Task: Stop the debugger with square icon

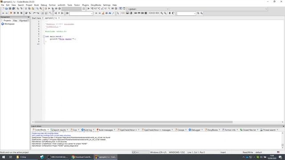Action: (x=116, y=8)
